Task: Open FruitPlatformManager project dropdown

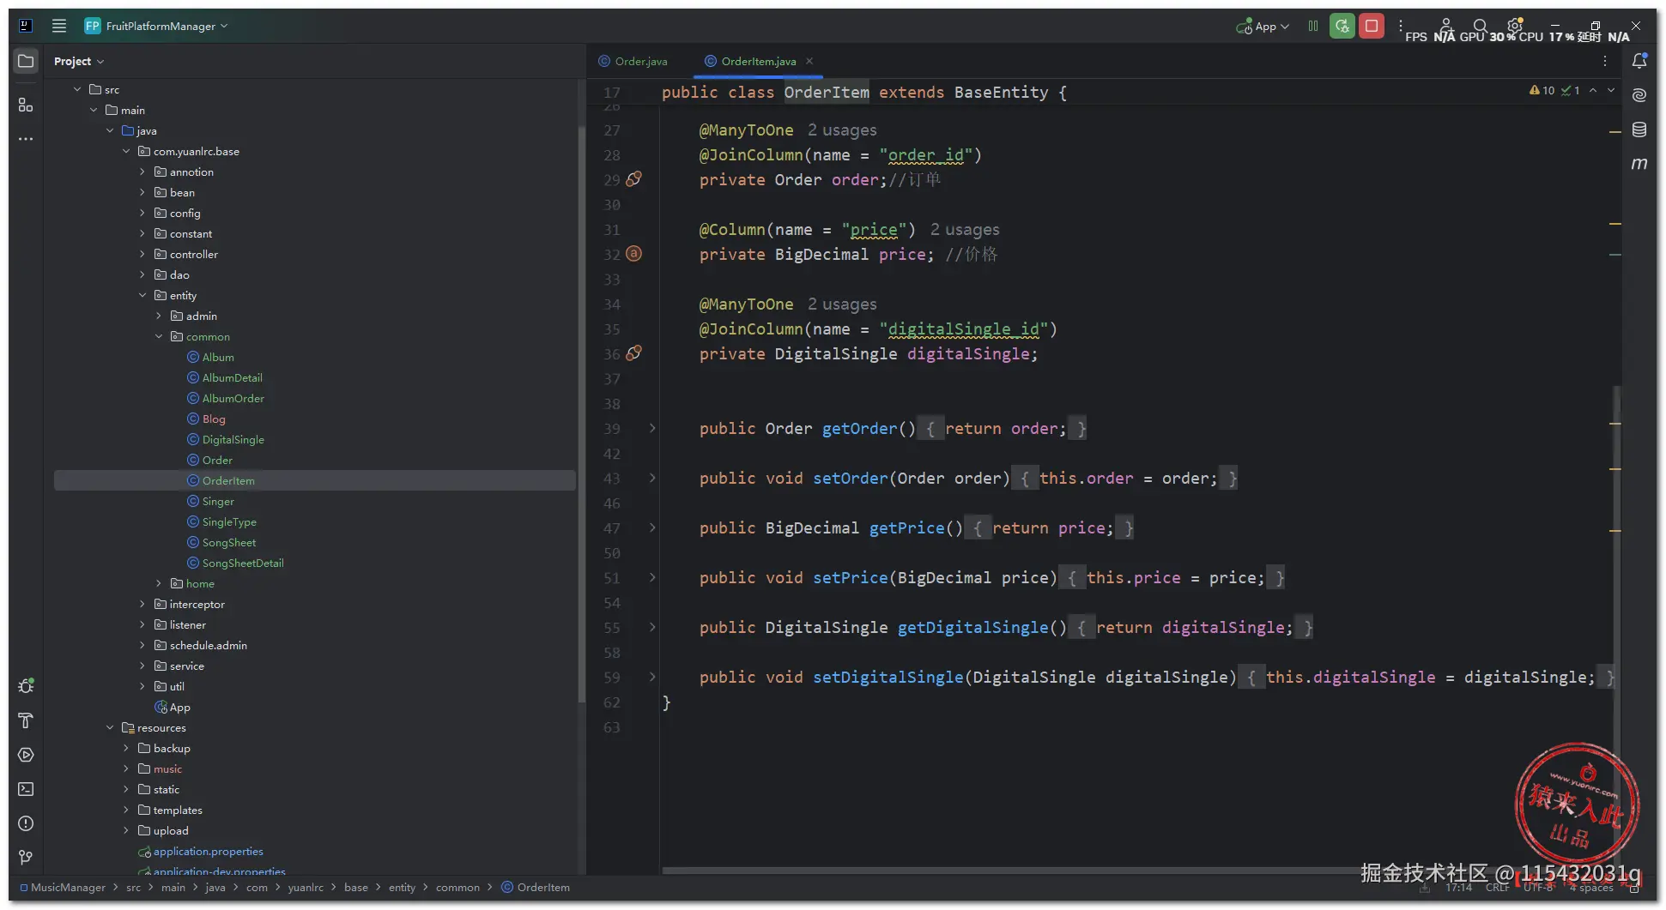Action: pyautogui.click(x=156, y=26)
